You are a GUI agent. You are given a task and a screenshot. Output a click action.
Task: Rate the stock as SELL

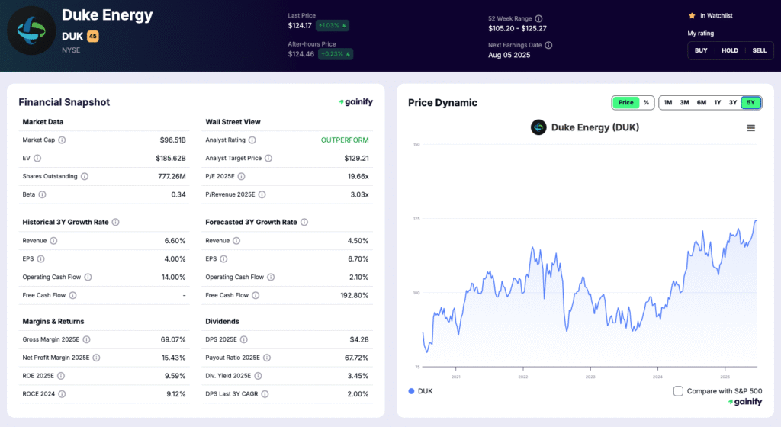tap(759, 51)
